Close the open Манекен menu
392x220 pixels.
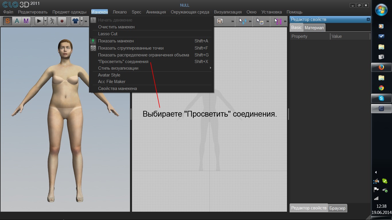[x=100, y=12]
